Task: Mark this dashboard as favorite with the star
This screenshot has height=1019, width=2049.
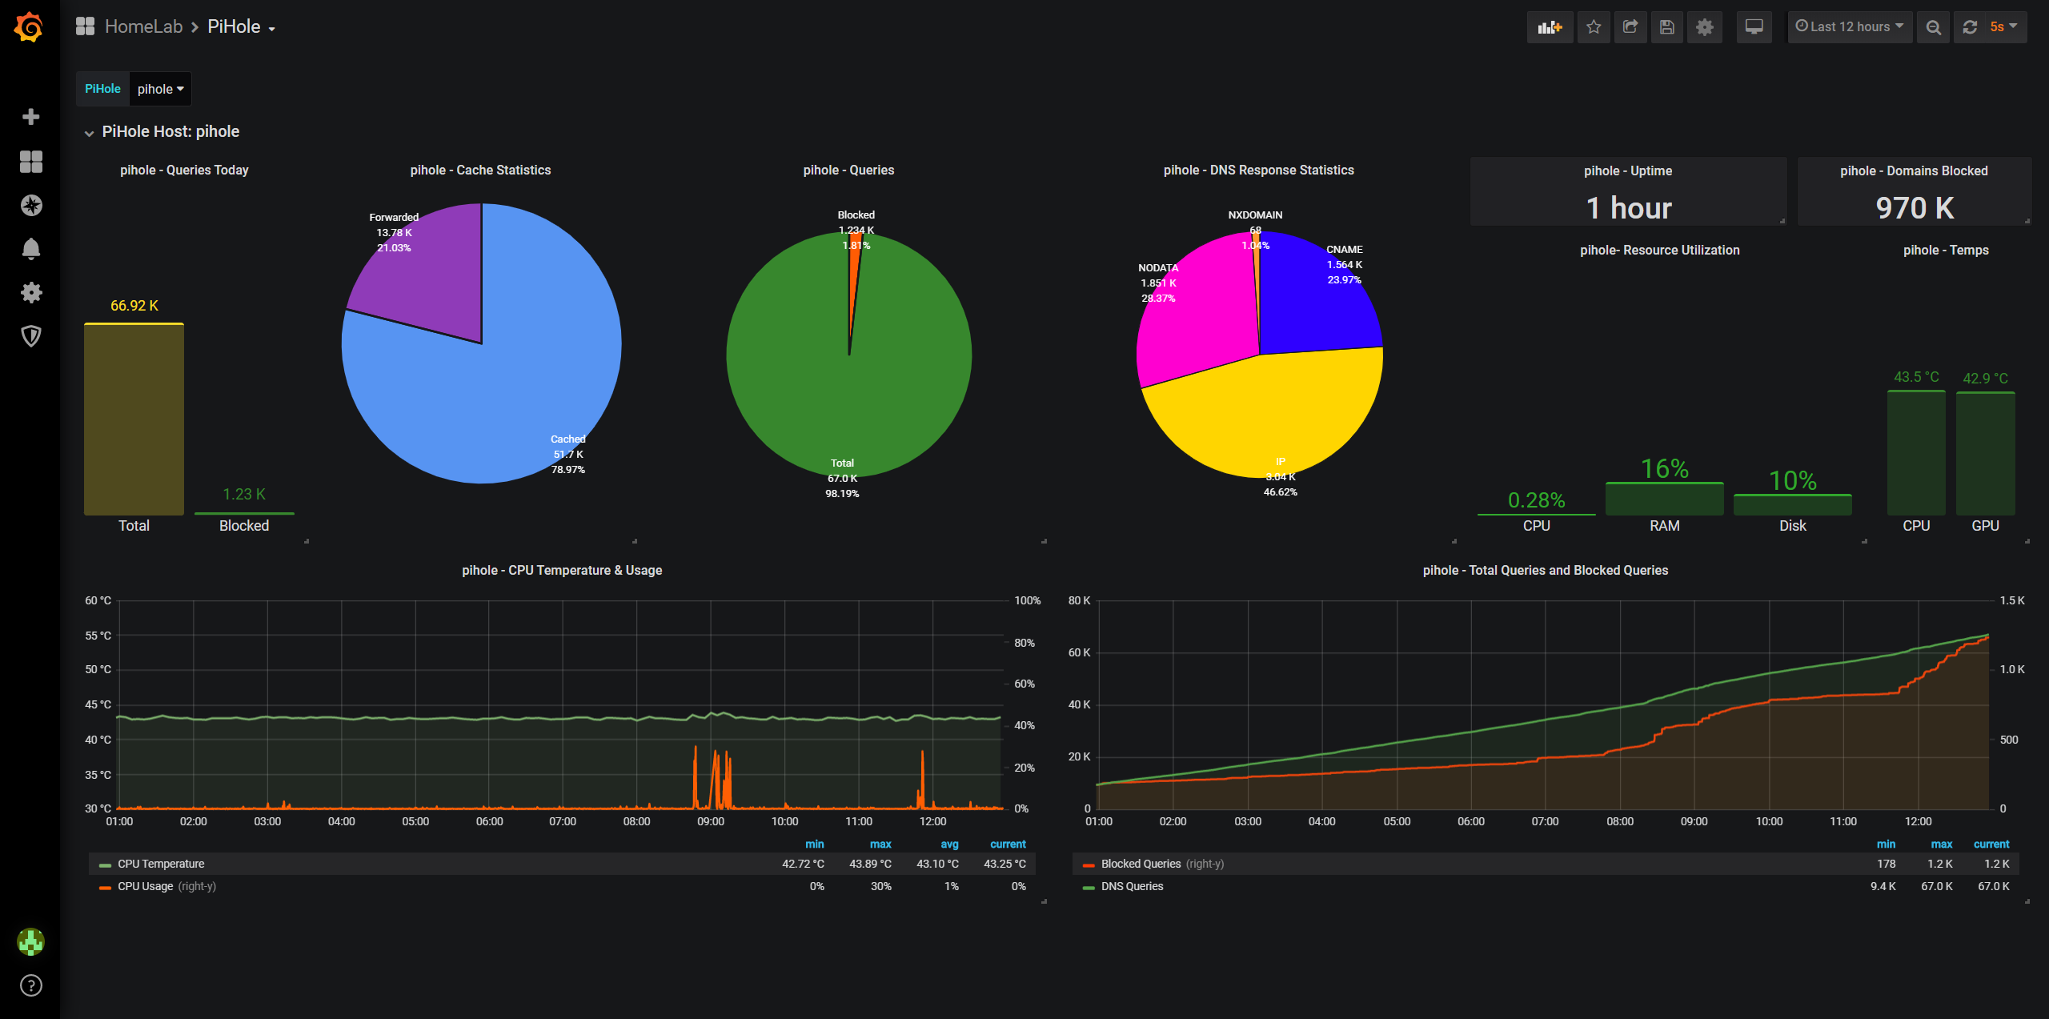Action: [x=1593, y=26]
